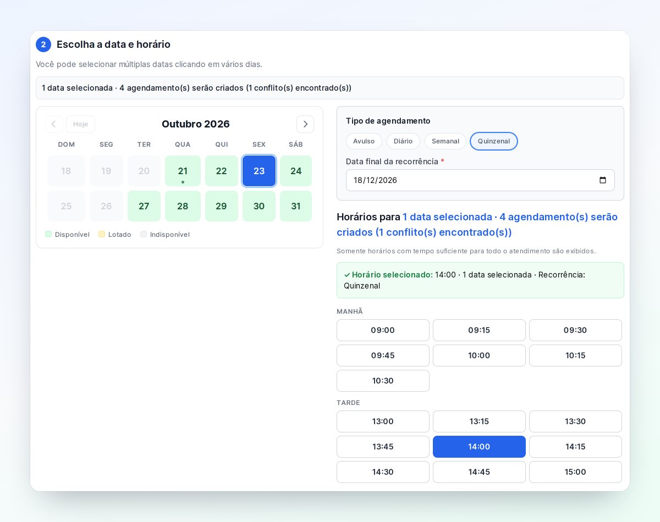The height and width of the screenshot is (522, 660).
Task: Choose the 09:45 time slot
Action: tap(383, 356)
